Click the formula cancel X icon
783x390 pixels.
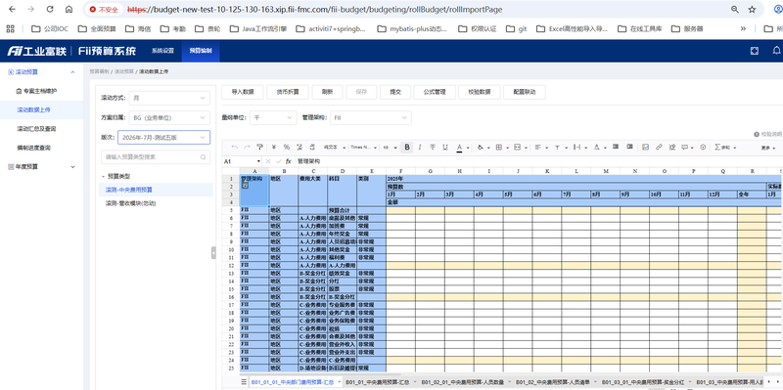click(x=268, y=161)
